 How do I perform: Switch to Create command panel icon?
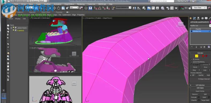point(191,18)
